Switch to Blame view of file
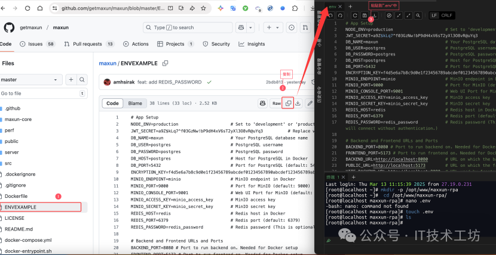Viewport: 496px width, 255px height. (135, 104)
